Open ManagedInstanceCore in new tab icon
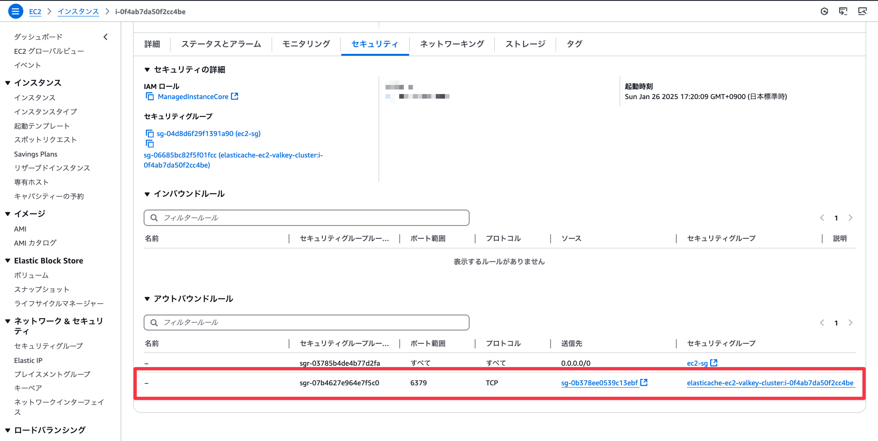 (235, 96)
